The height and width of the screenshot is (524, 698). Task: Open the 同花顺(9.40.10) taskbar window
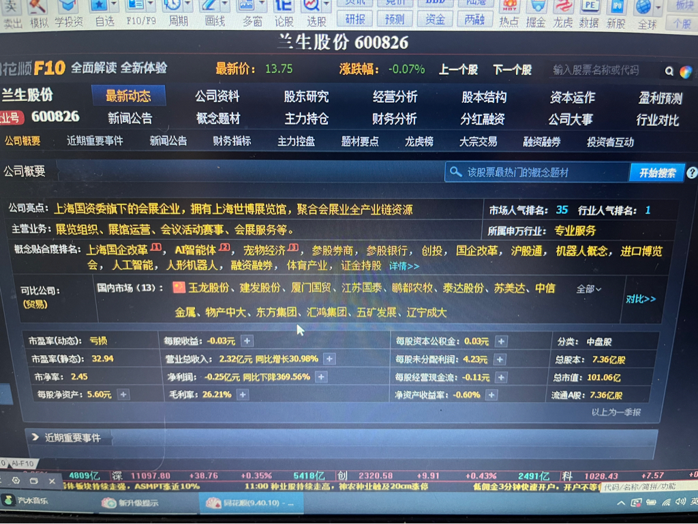pos(252,503)
